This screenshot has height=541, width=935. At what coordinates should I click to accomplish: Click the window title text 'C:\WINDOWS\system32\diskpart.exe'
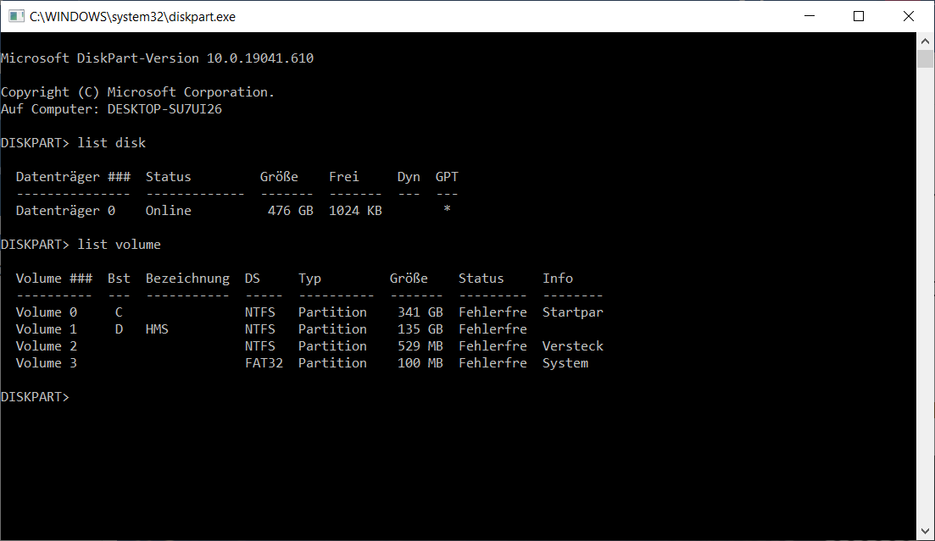[x=132, y=17]
